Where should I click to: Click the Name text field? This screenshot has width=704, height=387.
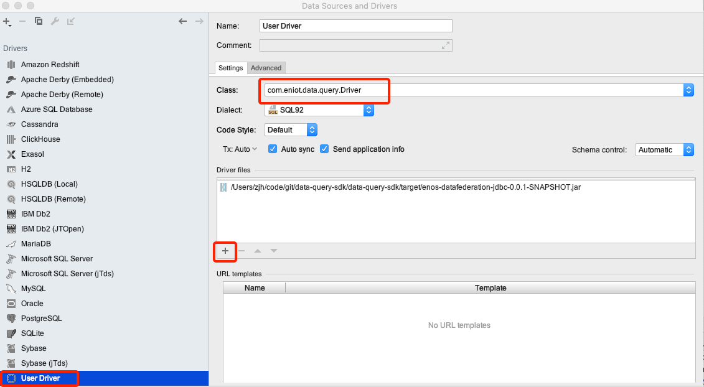[x=355, y=26]
